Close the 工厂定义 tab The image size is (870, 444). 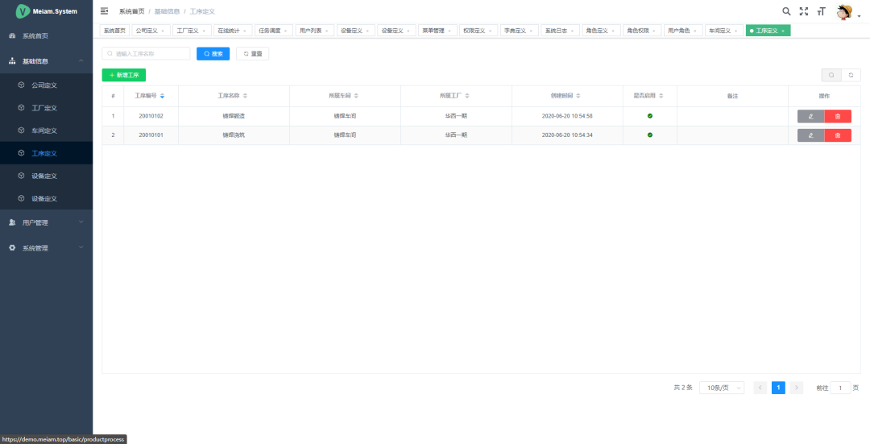click(x=204, y=31)
